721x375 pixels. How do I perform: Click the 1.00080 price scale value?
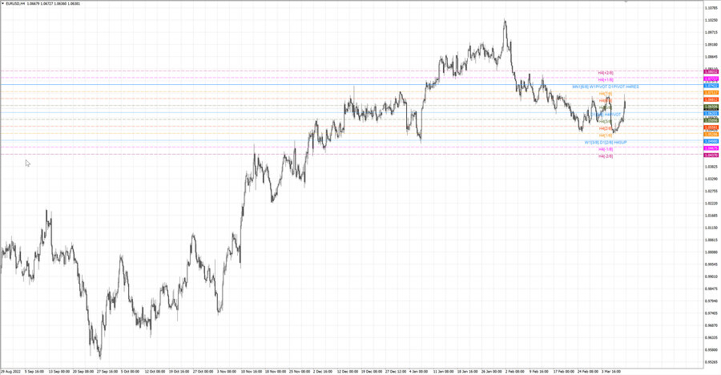(x=711, y=252)
